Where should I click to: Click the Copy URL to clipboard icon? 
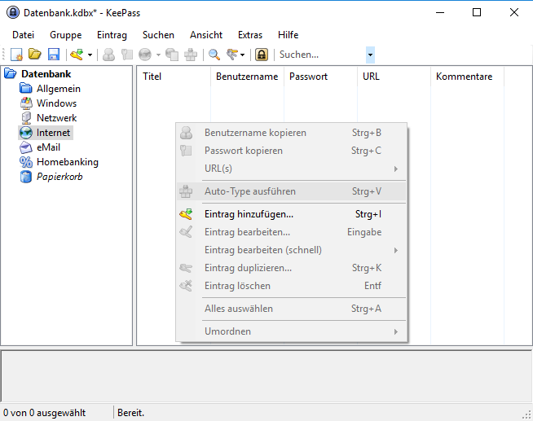172,55
